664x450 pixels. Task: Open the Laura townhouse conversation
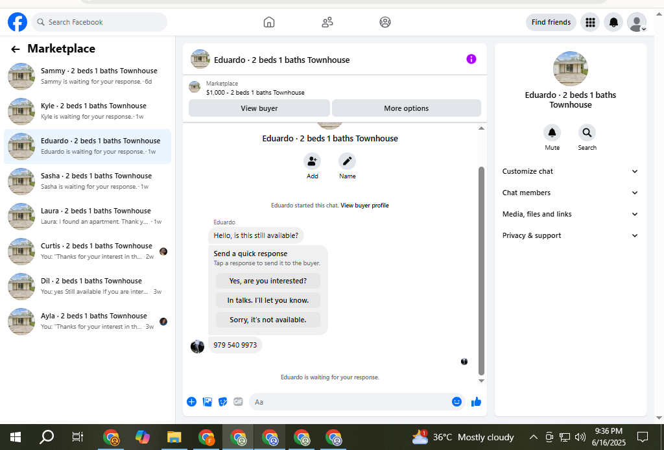[x=88, y=217]
